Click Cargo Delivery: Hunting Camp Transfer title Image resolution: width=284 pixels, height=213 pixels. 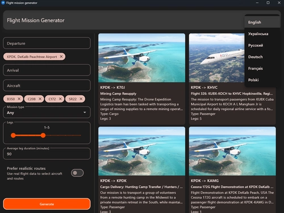pyautogui.click(x=141, y=187)
